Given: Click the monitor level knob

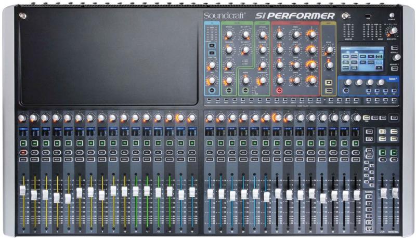Looking at the screenshot, I should point(393,31).
